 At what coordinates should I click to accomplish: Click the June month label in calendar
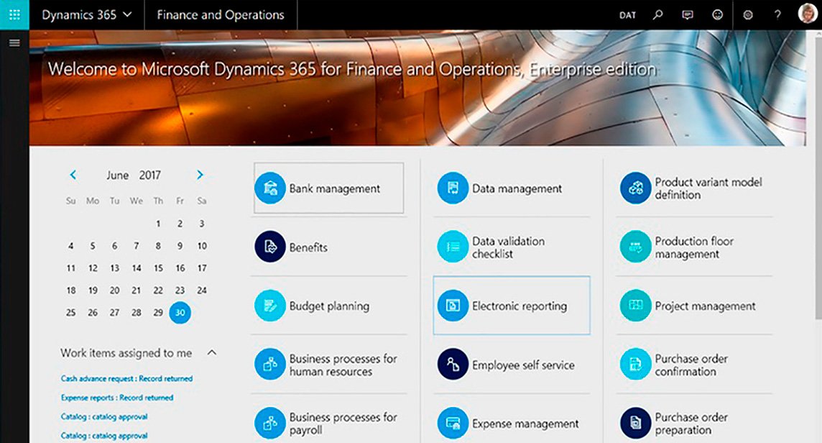pos(117,175)
